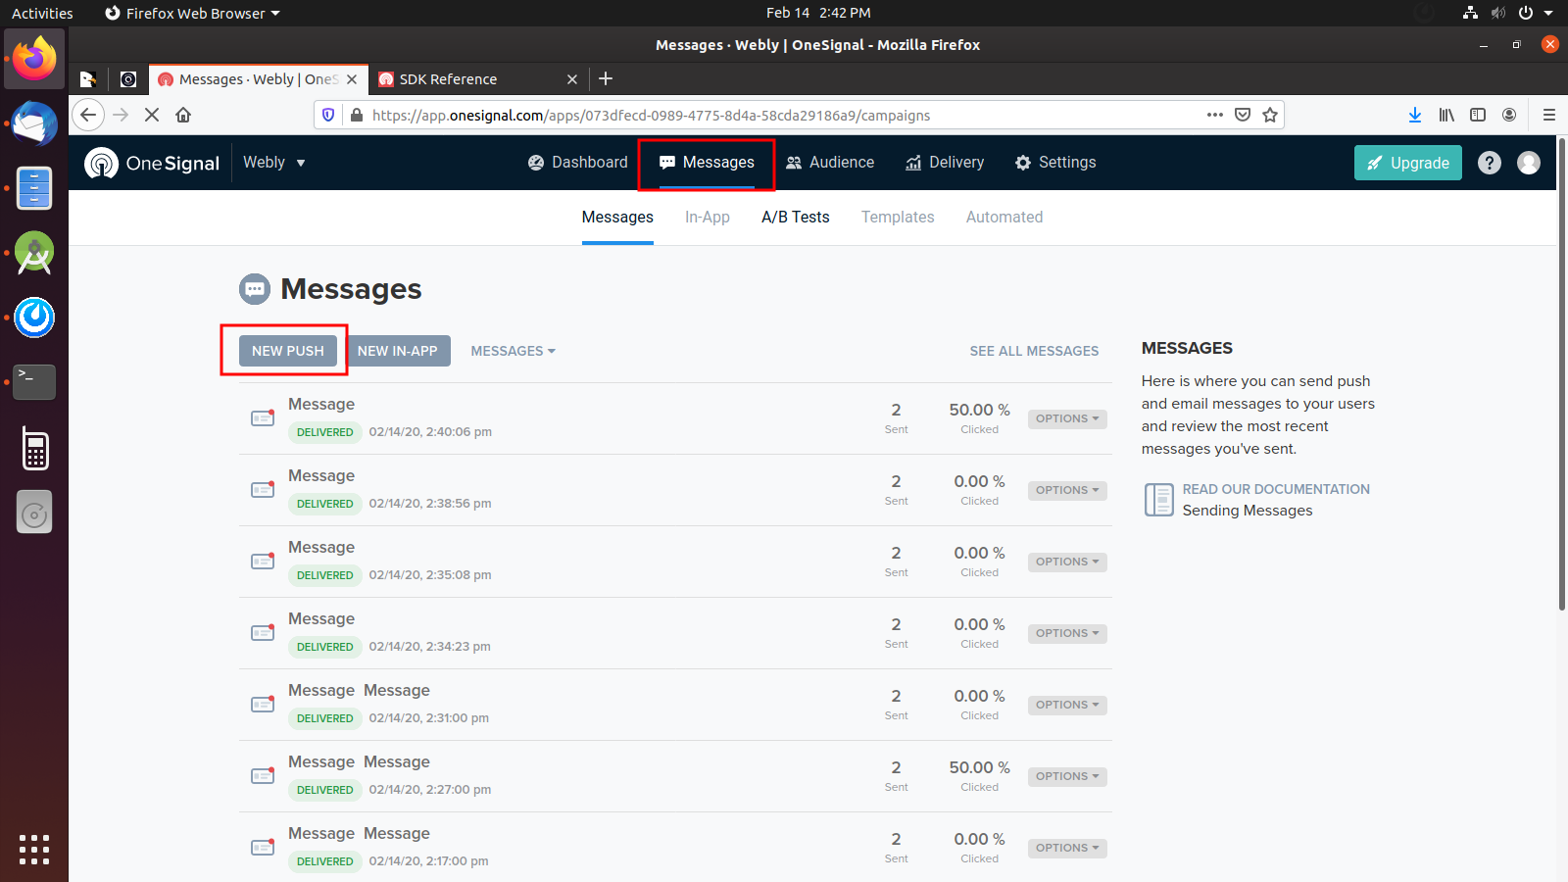1568x882 pixels.
Task: Open Firefox downloads arrow icon
Action: coord(1414,115)
